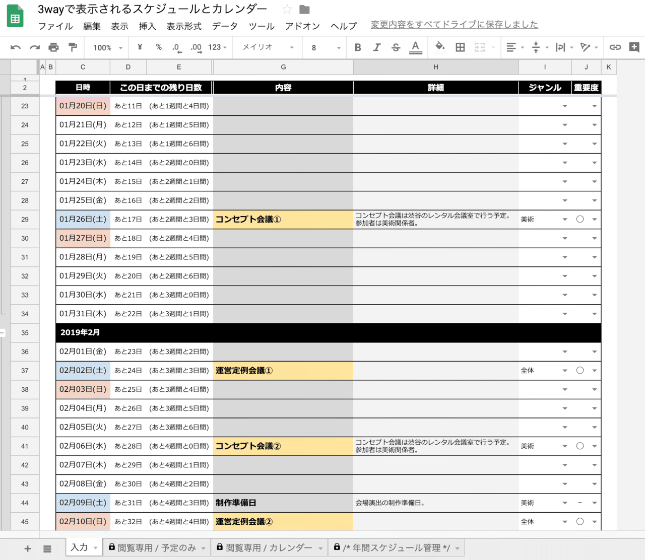This screenshot has width=645, height=560.
Task: Open the メイリオ font dropdown
Action: pyautogui.click(x=266, y=47)
